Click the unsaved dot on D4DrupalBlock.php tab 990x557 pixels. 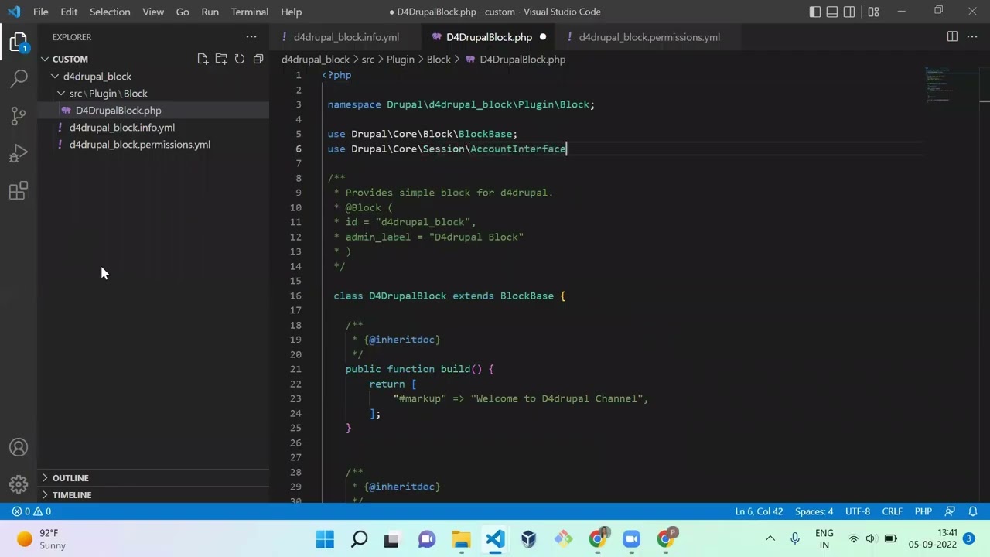point(543,37)
